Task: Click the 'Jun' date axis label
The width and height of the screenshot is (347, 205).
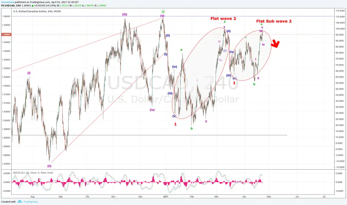Action: (x=297, y=196)
